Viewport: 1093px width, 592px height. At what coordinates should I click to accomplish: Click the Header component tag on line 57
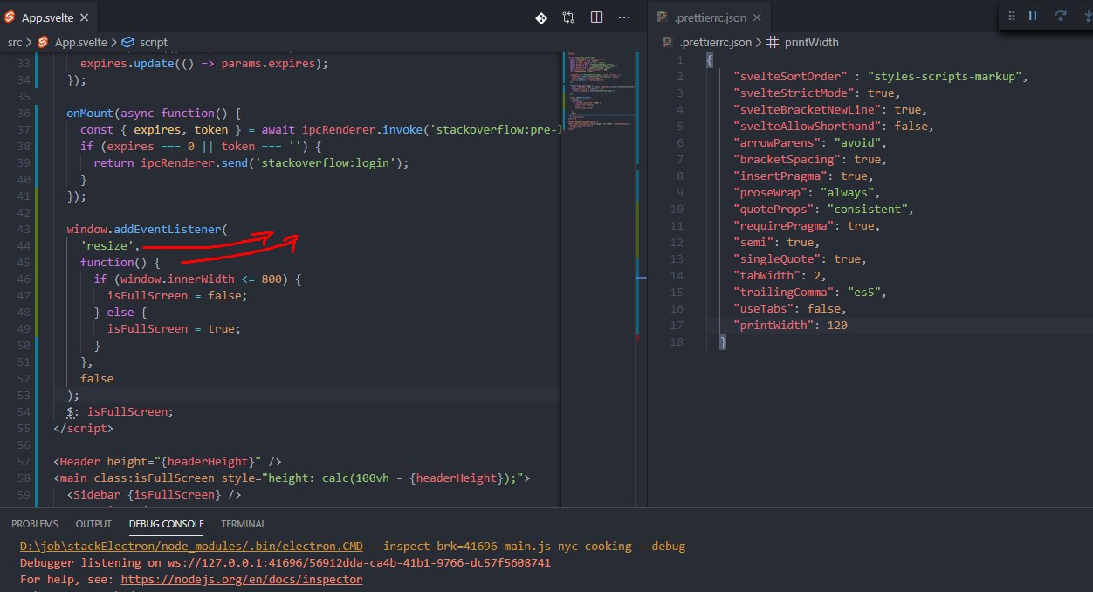click(x=168, y=462)
